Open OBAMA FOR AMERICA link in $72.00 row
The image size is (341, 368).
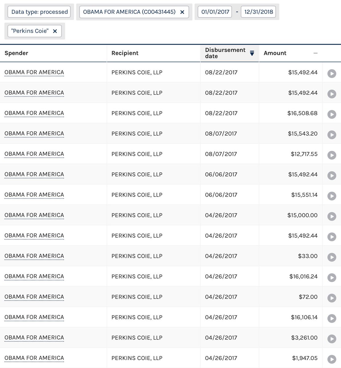[34, 297]
